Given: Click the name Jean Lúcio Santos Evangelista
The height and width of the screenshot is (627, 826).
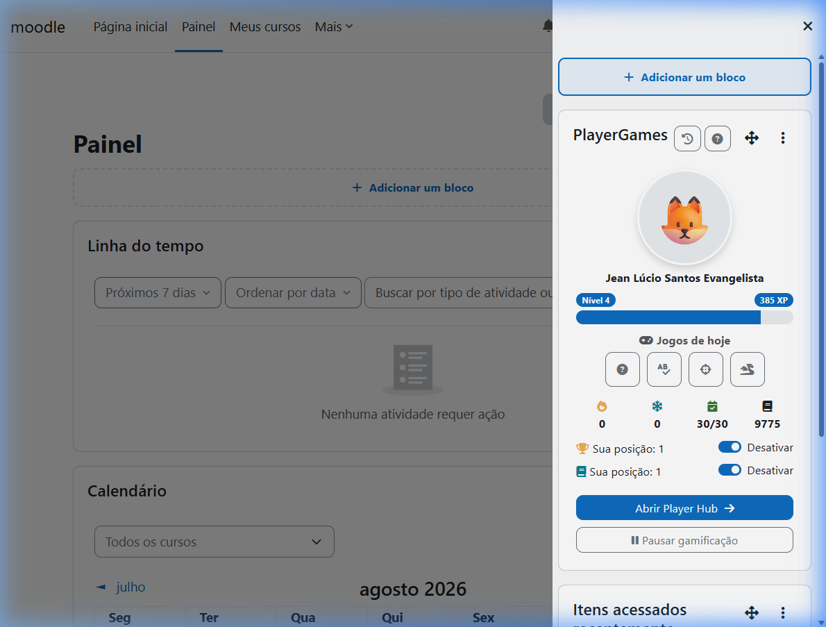Looking at the screenshot, I should point(684,278).
